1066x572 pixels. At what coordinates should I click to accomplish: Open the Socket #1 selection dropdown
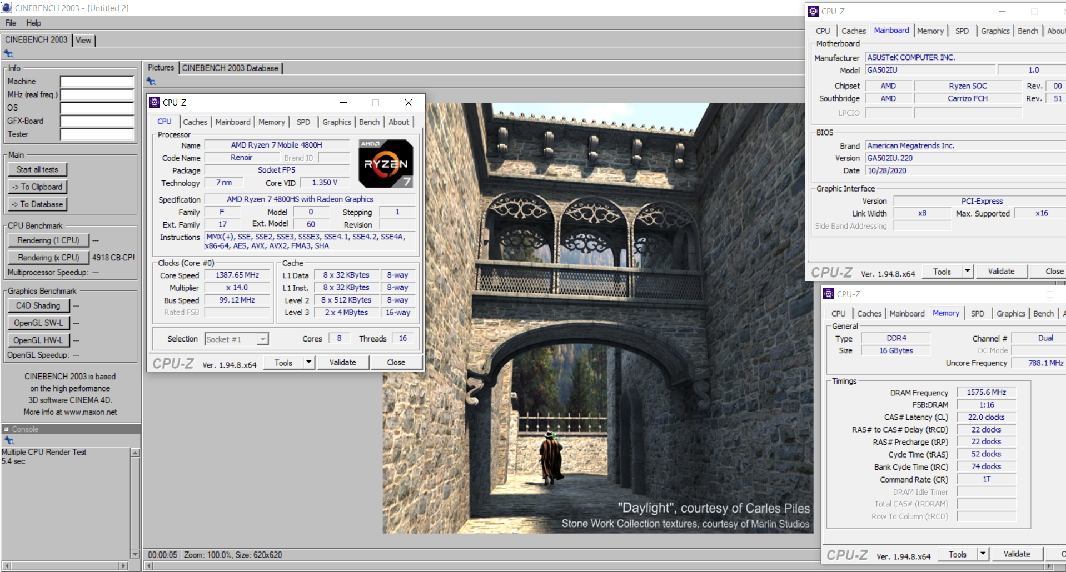(262, 339)
